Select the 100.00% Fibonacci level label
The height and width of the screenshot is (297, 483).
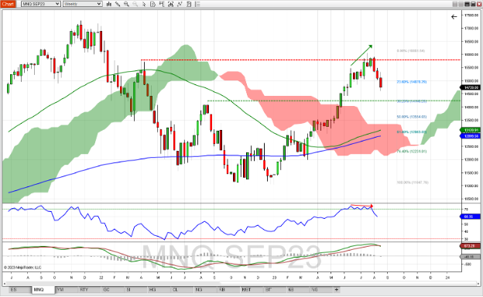pyautogui.click(x=413, y=183)
